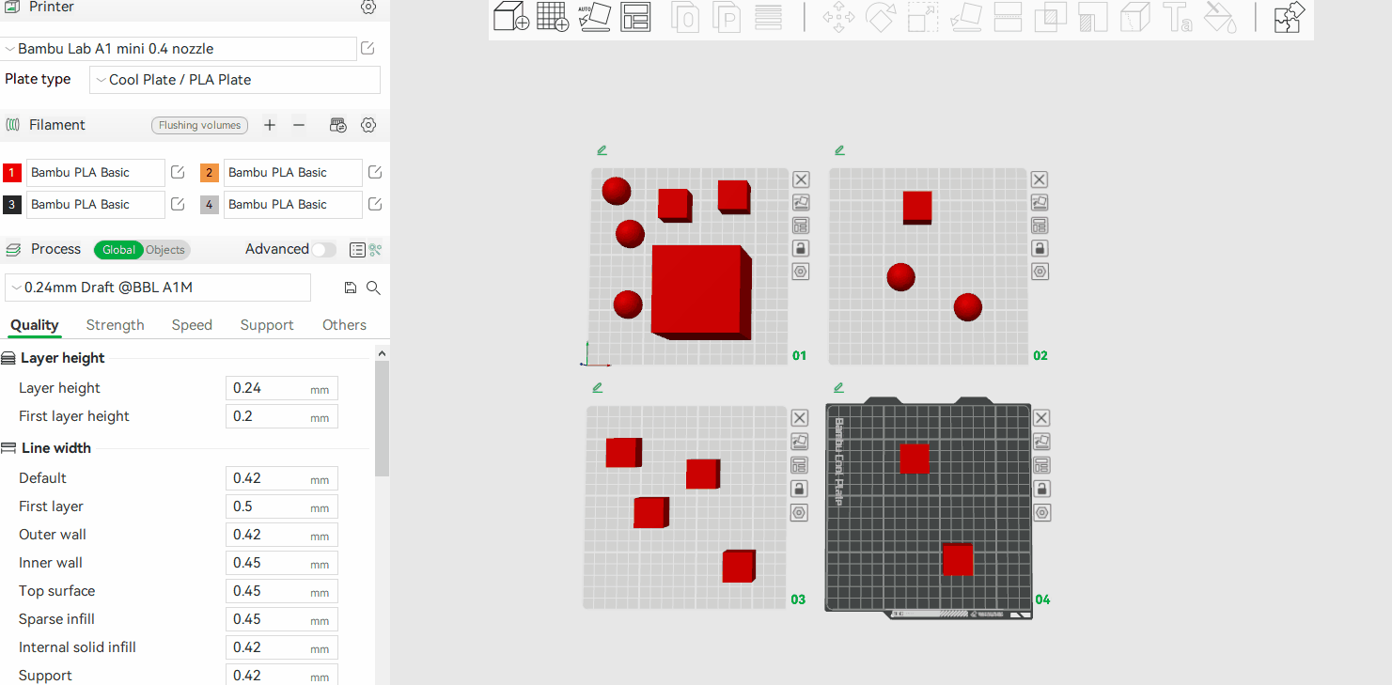
Task: Click the First layer height value field
Action: click(x=282, y=416)
